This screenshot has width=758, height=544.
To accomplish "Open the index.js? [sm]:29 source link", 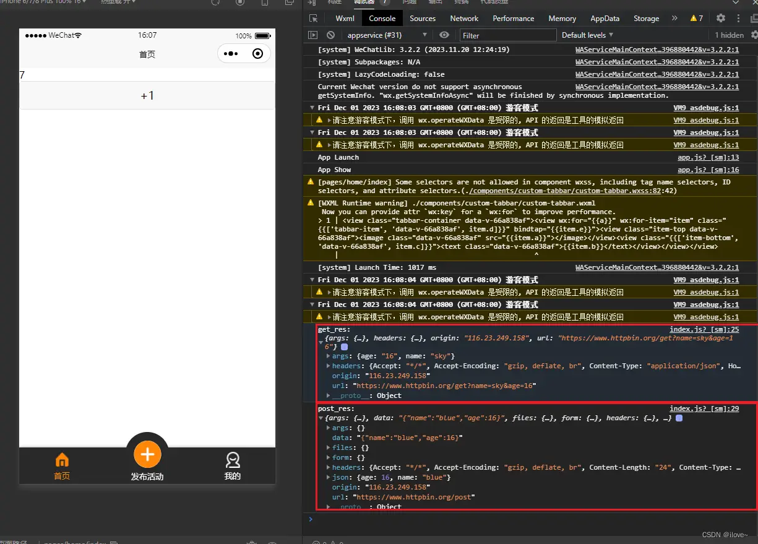I will pyautogui.click(x=704, y=408).
